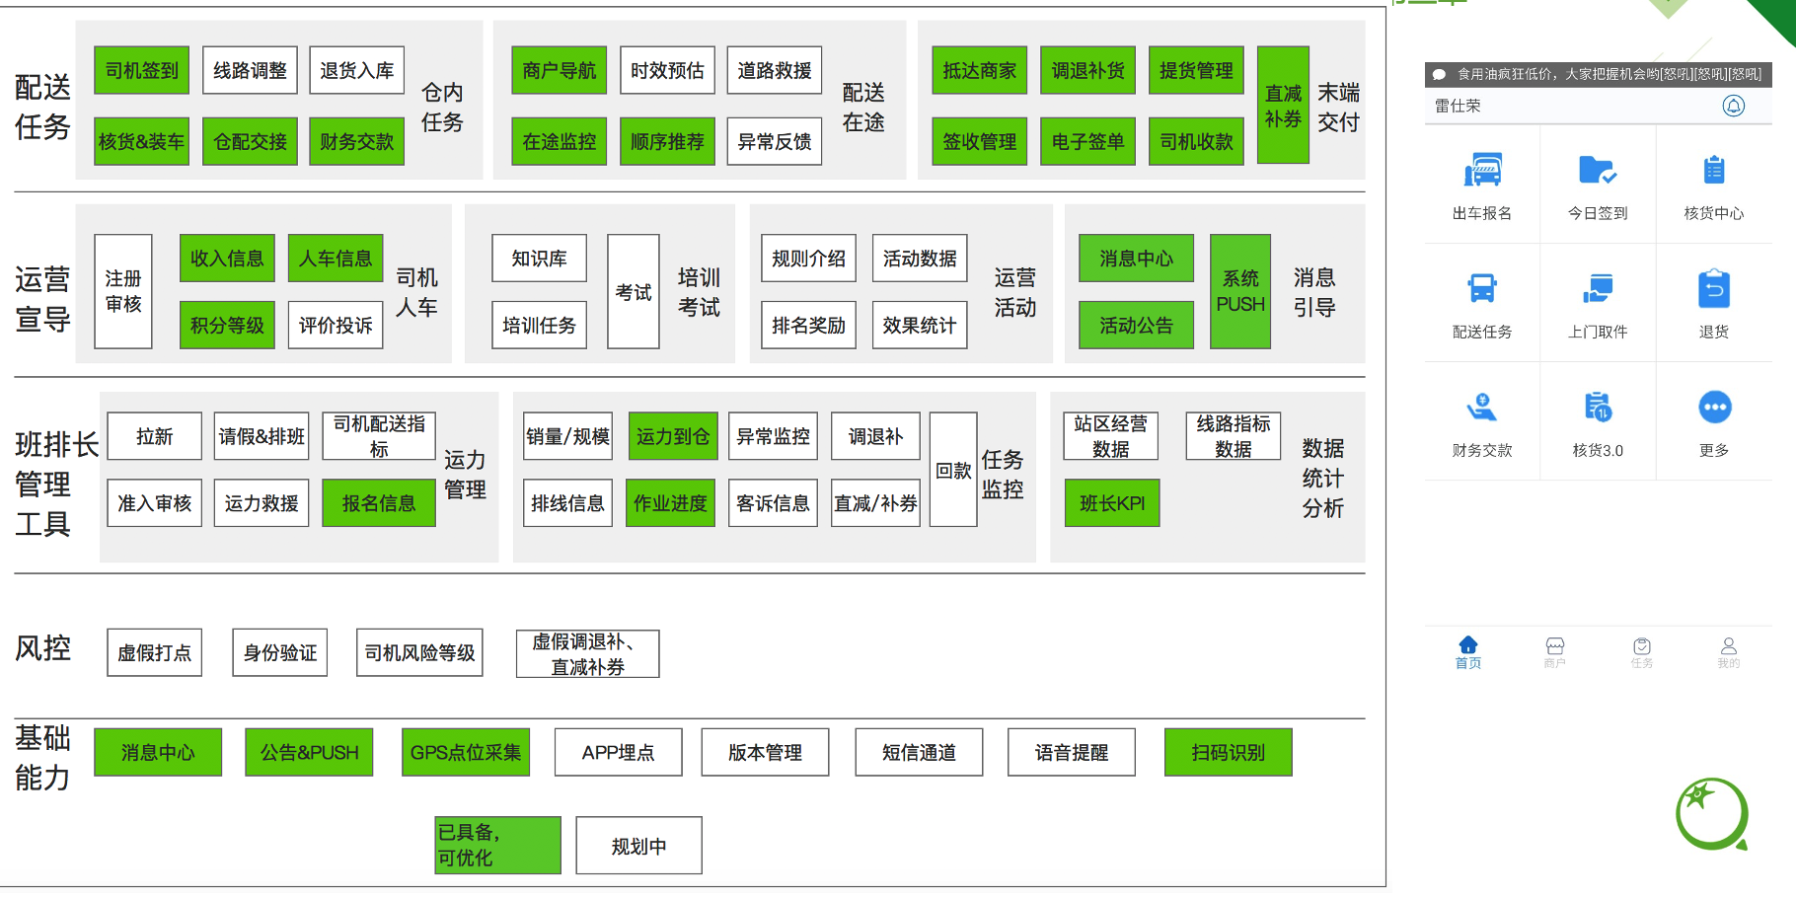
Task: Click the 站区经营数据 box
Action: pyautogui.click(x=1111, y=436)
